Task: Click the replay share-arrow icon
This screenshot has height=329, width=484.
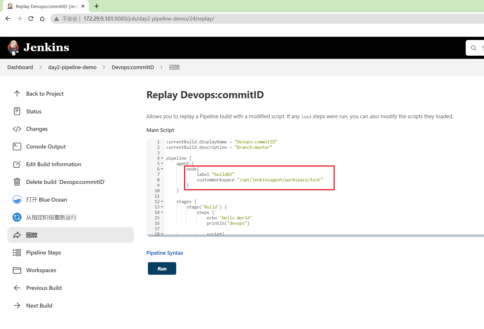Action: (17, 235)
